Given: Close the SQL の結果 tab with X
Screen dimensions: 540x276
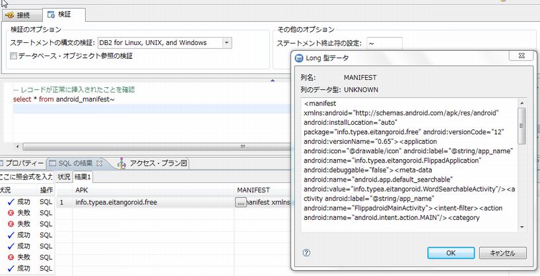Looking at the screenshot, I should [x=100, y=163].
